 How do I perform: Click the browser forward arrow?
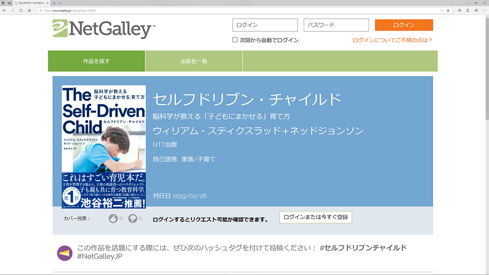[13, 10]
